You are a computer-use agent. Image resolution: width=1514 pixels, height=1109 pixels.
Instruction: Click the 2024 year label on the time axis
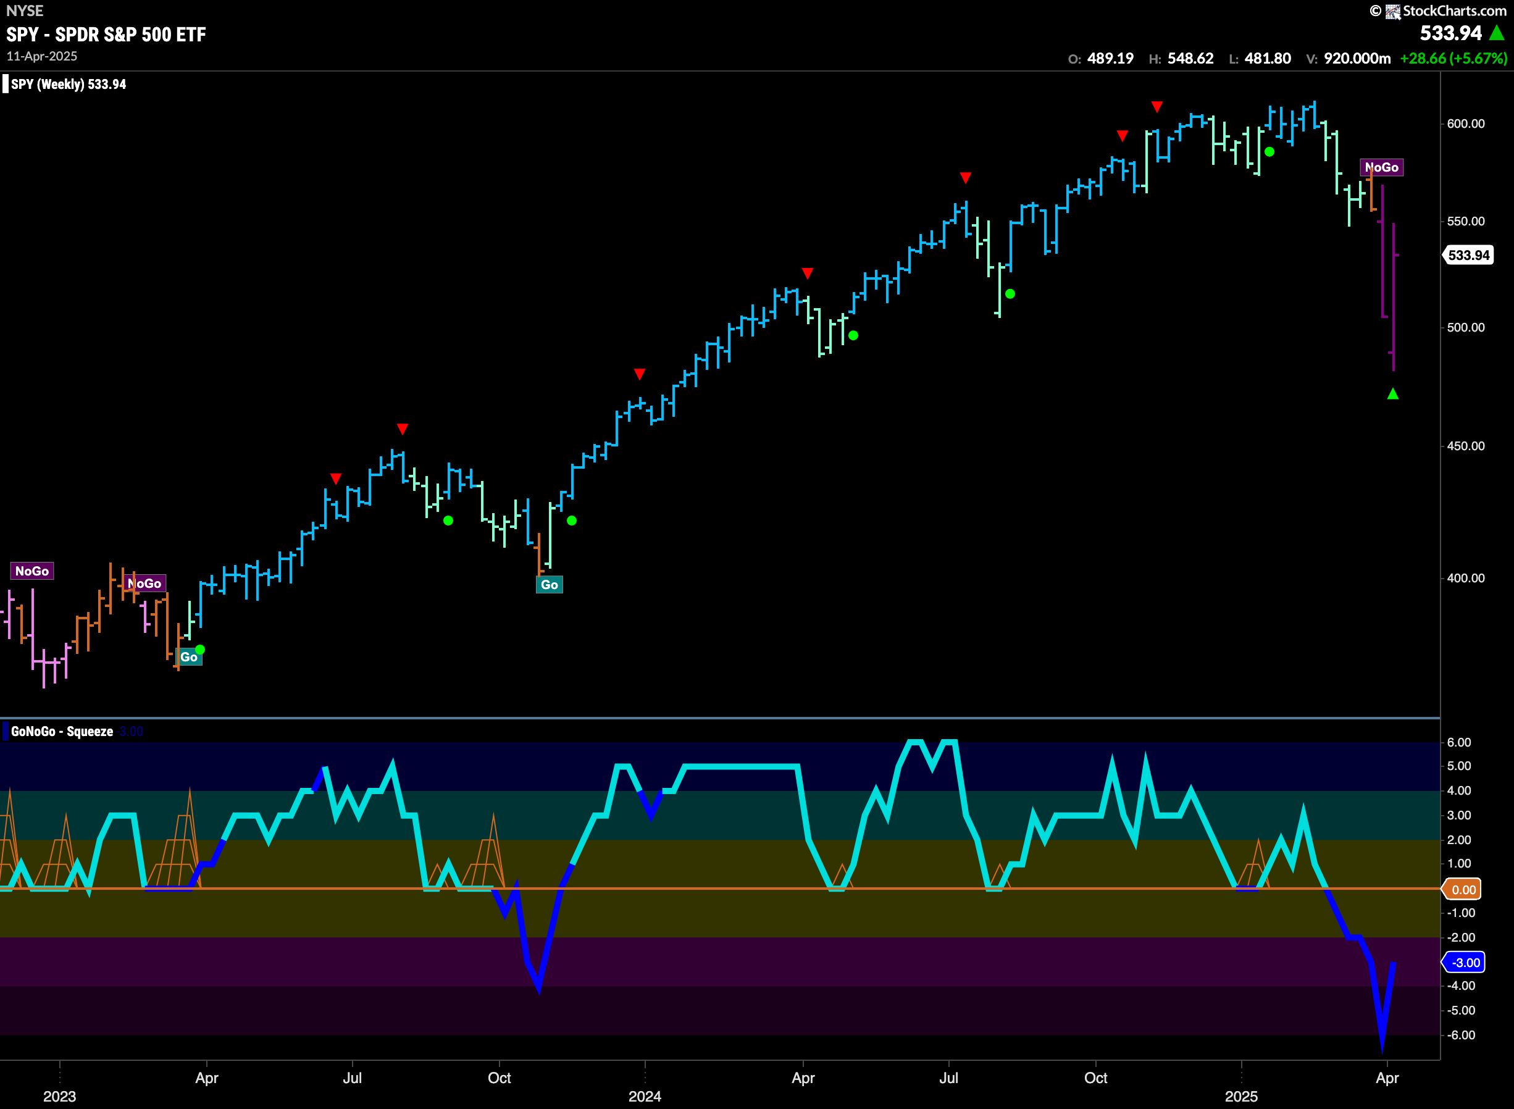pyautogui.click(x=645, y=1096)
